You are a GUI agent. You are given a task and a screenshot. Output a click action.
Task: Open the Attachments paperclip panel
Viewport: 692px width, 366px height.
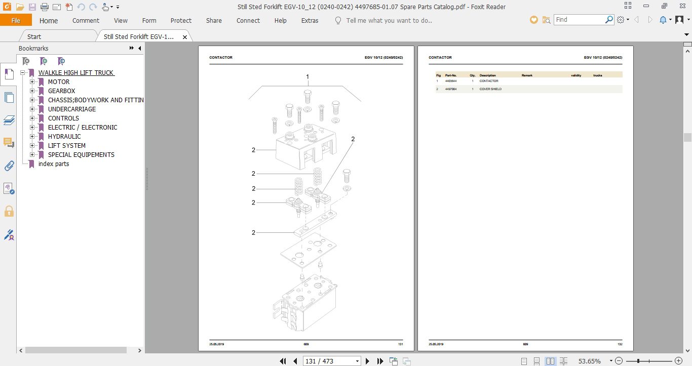pos(9,166)
